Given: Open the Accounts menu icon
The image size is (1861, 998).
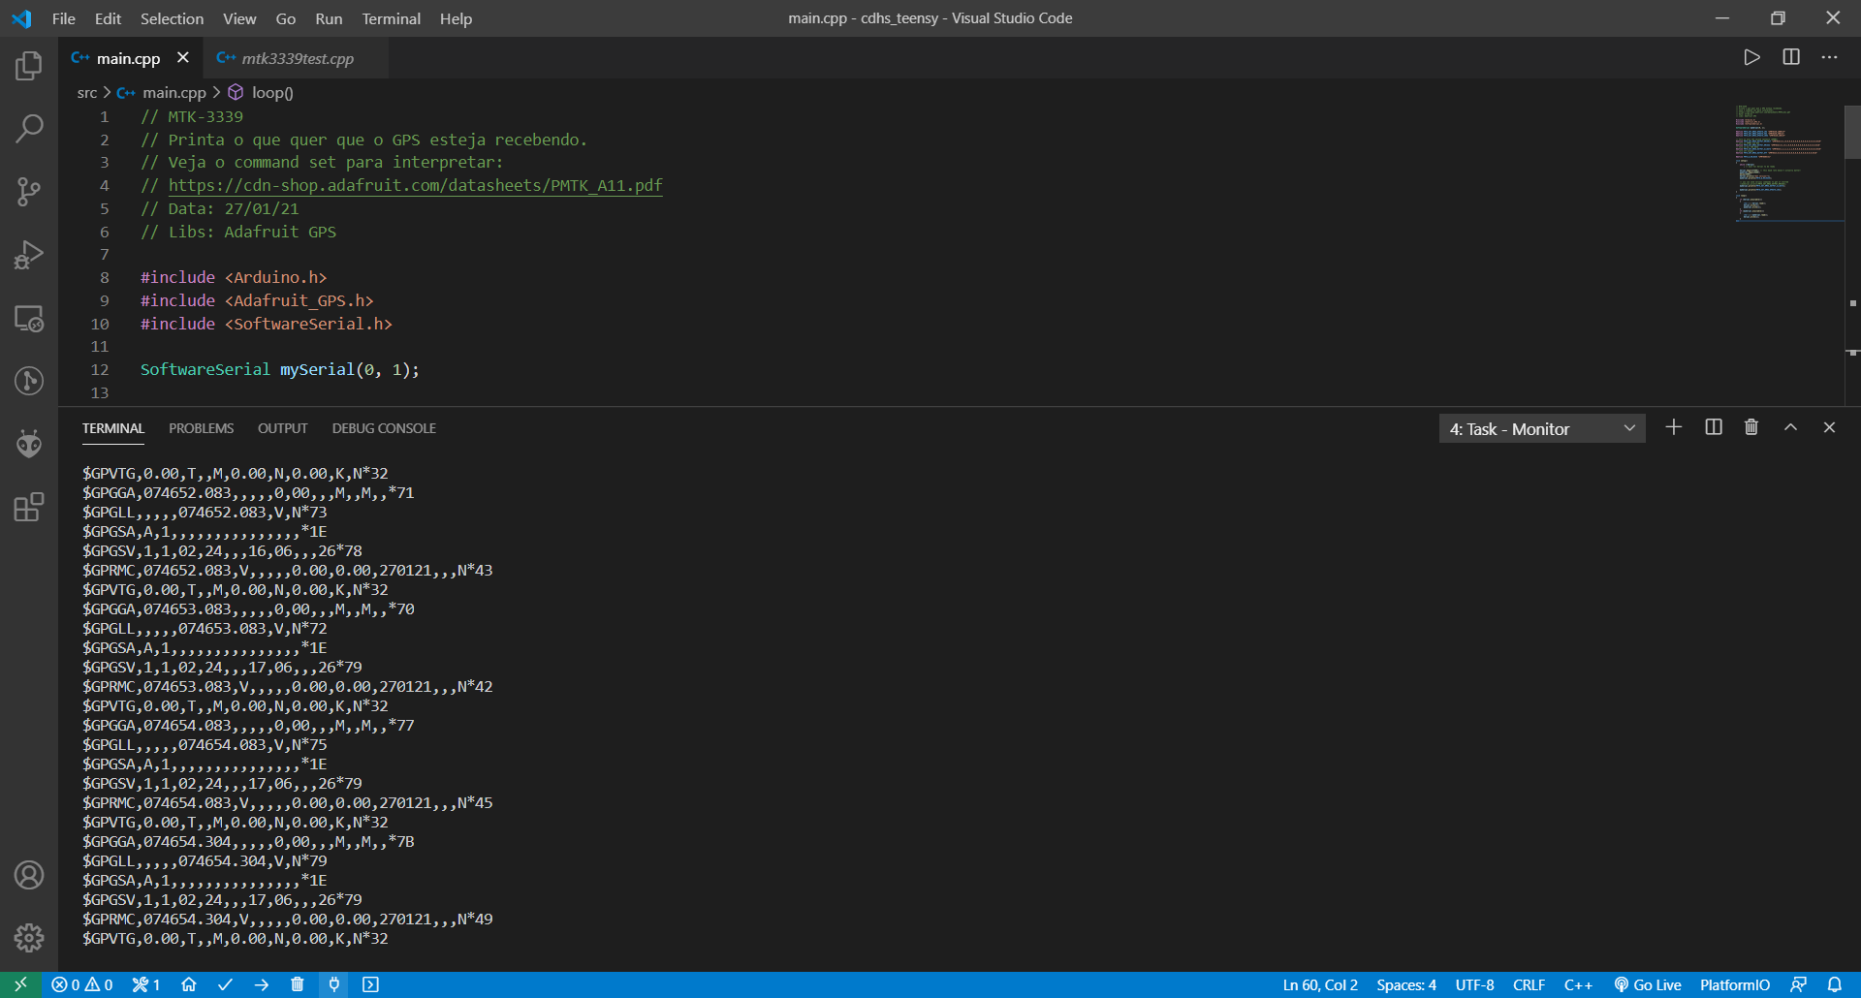Looking at the screenshot, I should (x=29, y=875).
